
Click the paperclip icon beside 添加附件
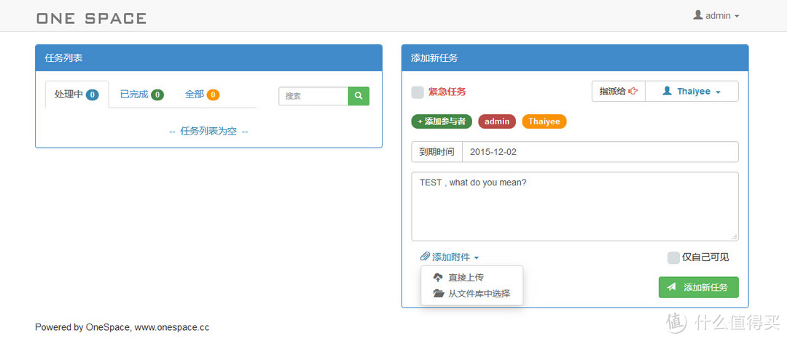[x=425, y=257]
